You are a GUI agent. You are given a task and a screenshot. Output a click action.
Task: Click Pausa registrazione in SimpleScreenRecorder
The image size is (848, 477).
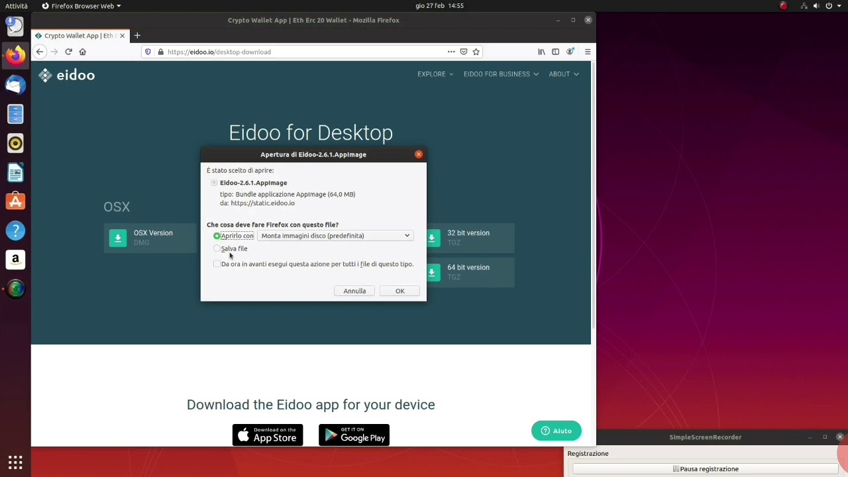click(705, 469)
